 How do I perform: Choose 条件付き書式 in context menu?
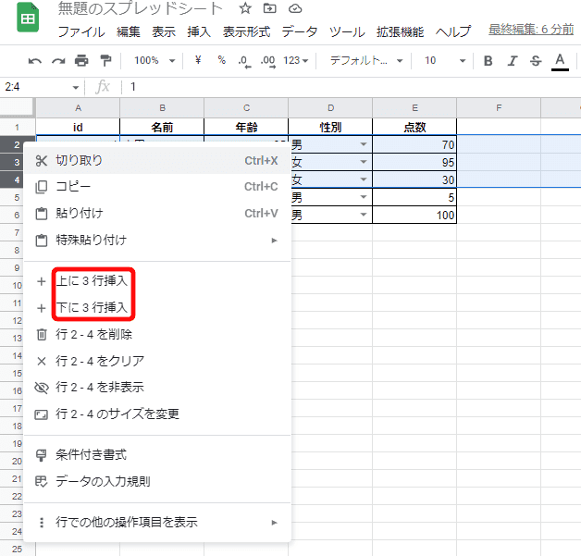[x=157, y=455]
